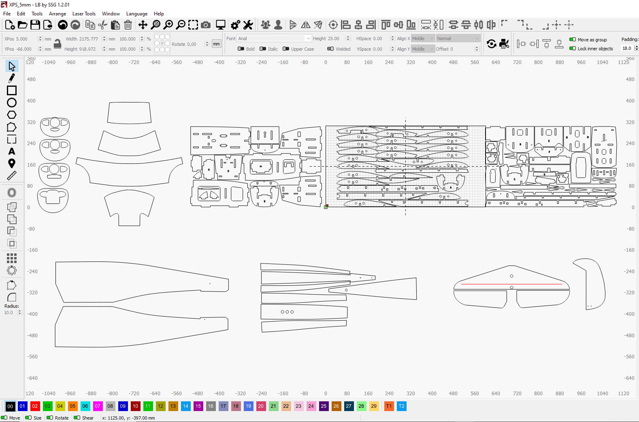Select the Rectangle tool

[x=12, y=90]
